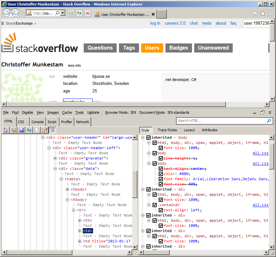This screenshot has height=257, width=276.
Task: Collapse the table node
Action: (61, 179)
